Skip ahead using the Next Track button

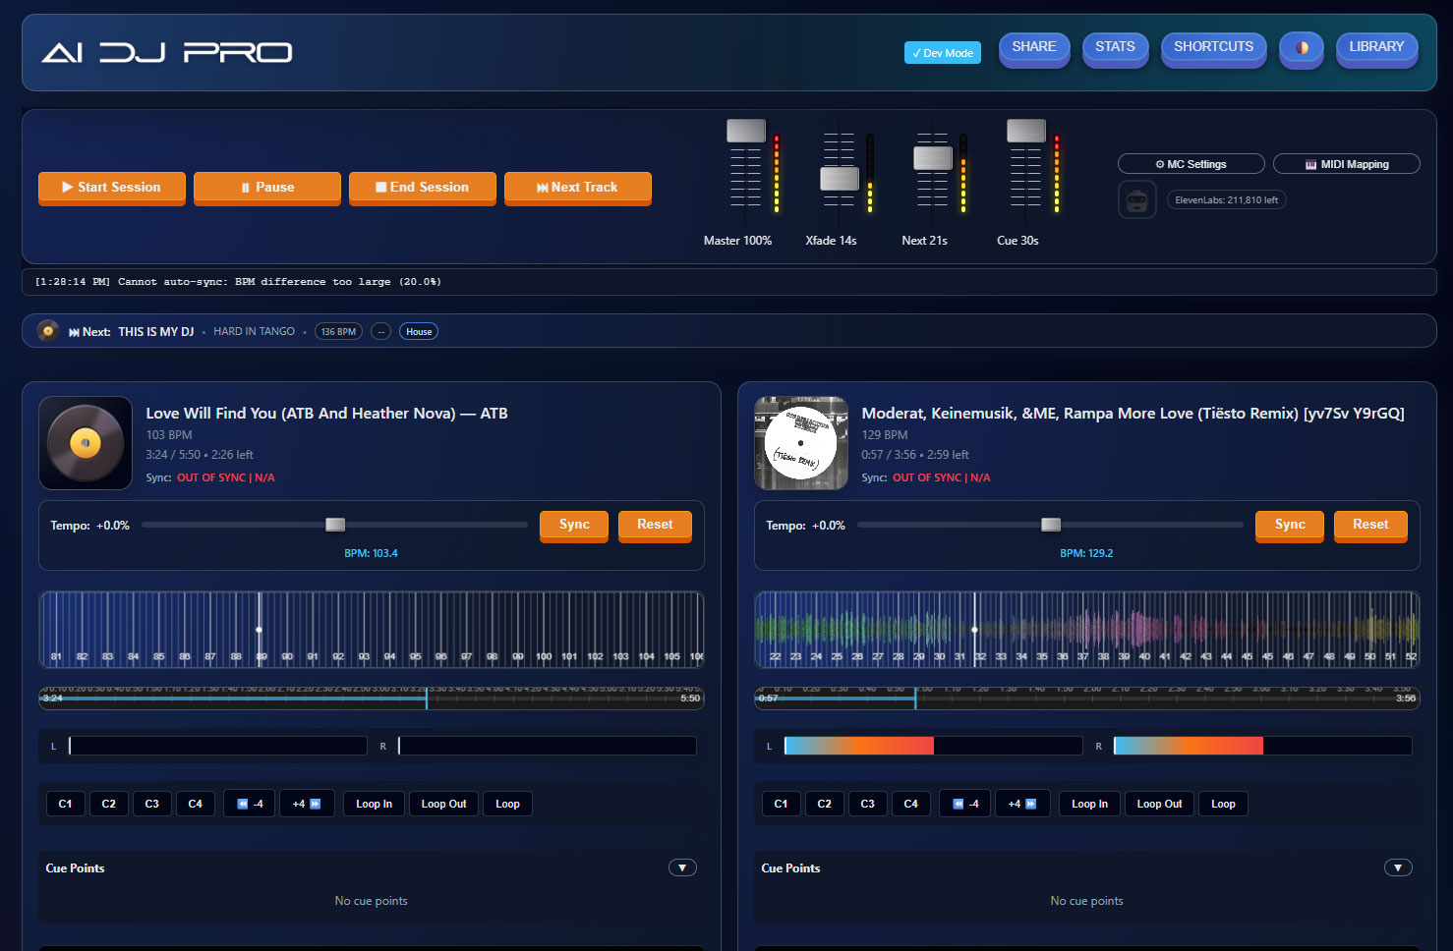coord(577,188)
